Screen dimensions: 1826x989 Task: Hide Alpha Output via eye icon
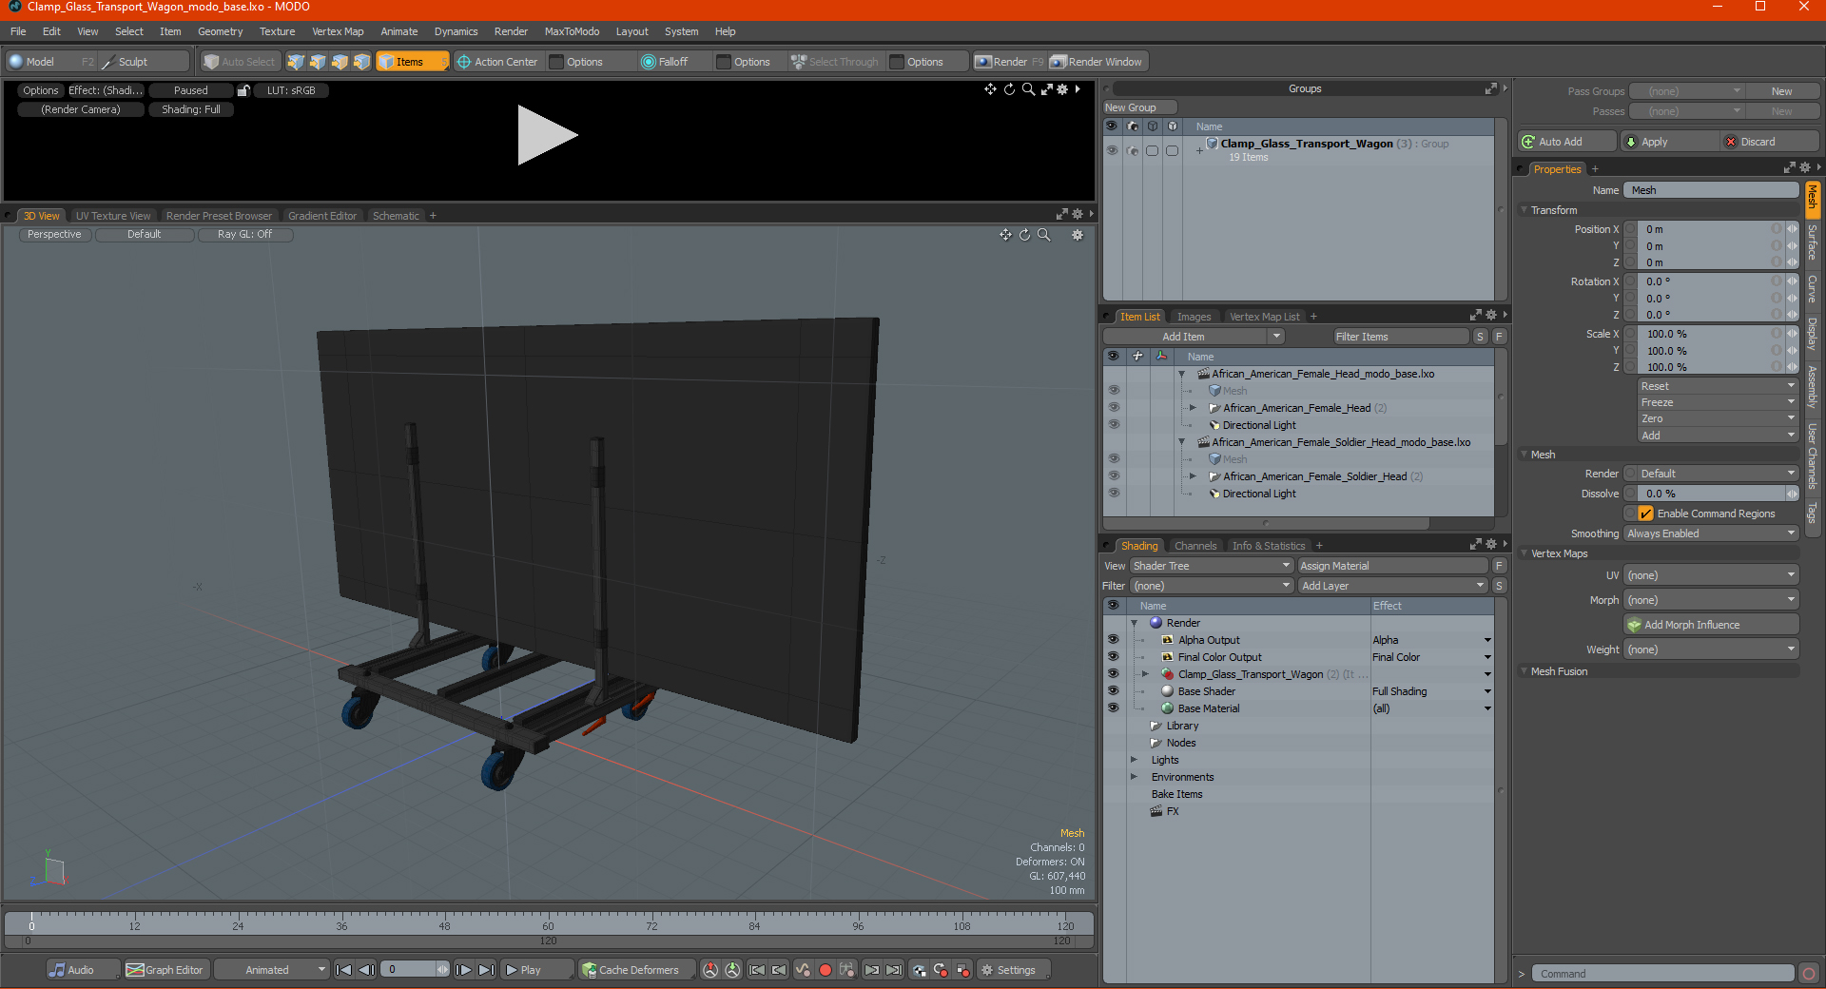(x=1113, y=640)
